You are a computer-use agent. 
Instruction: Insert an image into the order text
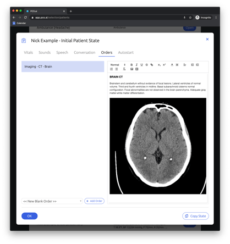click(x=132, y=69)
